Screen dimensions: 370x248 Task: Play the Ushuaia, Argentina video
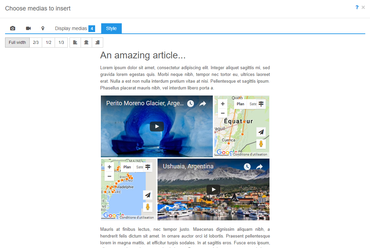(214, 189)
